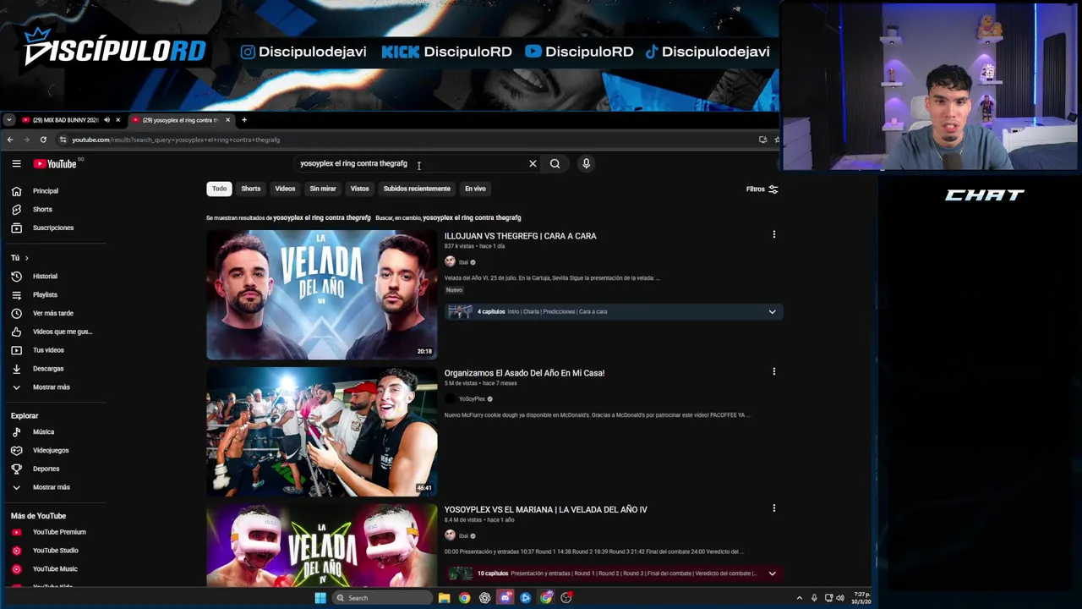Click the browser address bar URL

[x=176, y=140]
